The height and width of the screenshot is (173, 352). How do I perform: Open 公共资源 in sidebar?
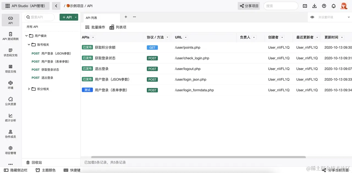[10, 101]
